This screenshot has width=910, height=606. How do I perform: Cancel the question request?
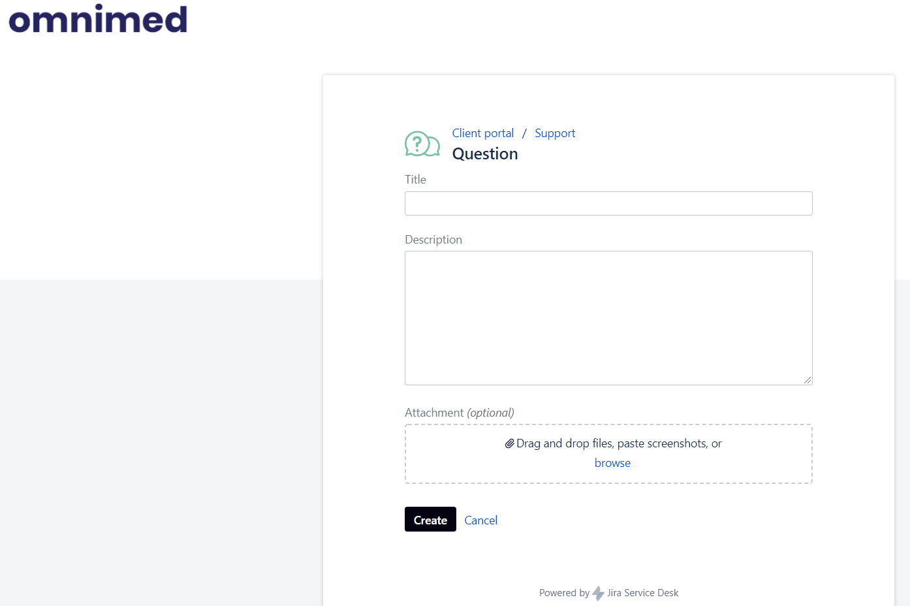coord(481,520)
